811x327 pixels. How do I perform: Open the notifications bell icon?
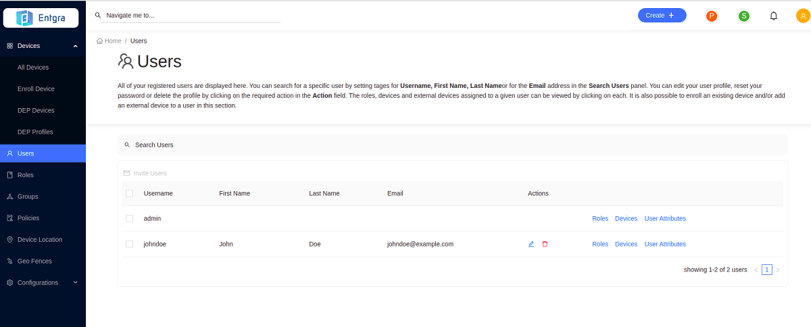(774, 16)
